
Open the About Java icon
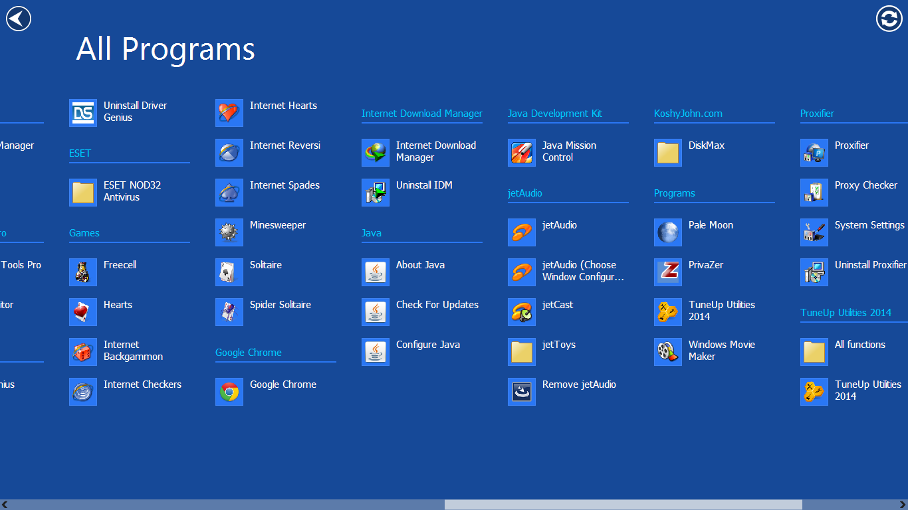[376, 272]
